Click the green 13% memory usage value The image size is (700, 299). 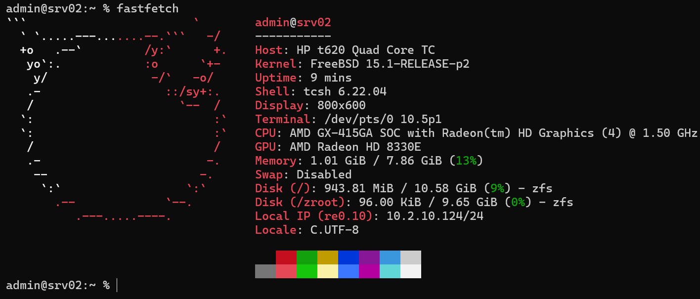466,161
